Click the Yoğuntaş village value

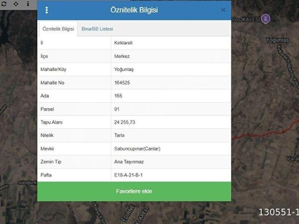124,70
